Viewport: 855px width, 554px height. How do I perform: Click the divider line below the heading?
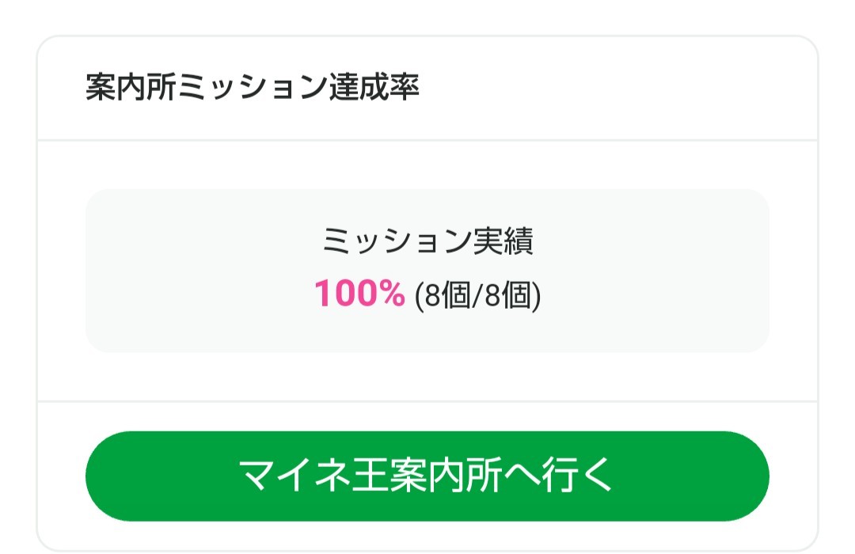[427, 141]
